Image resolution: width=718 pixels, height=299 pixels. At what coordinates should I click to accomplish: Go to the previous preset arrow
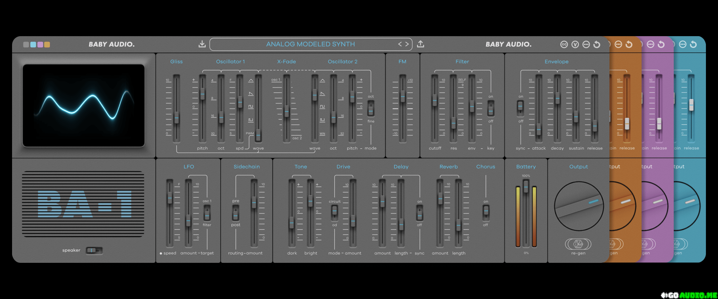[400, 44]
